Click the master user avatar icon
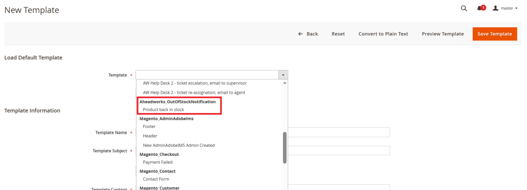 [495, 8]
